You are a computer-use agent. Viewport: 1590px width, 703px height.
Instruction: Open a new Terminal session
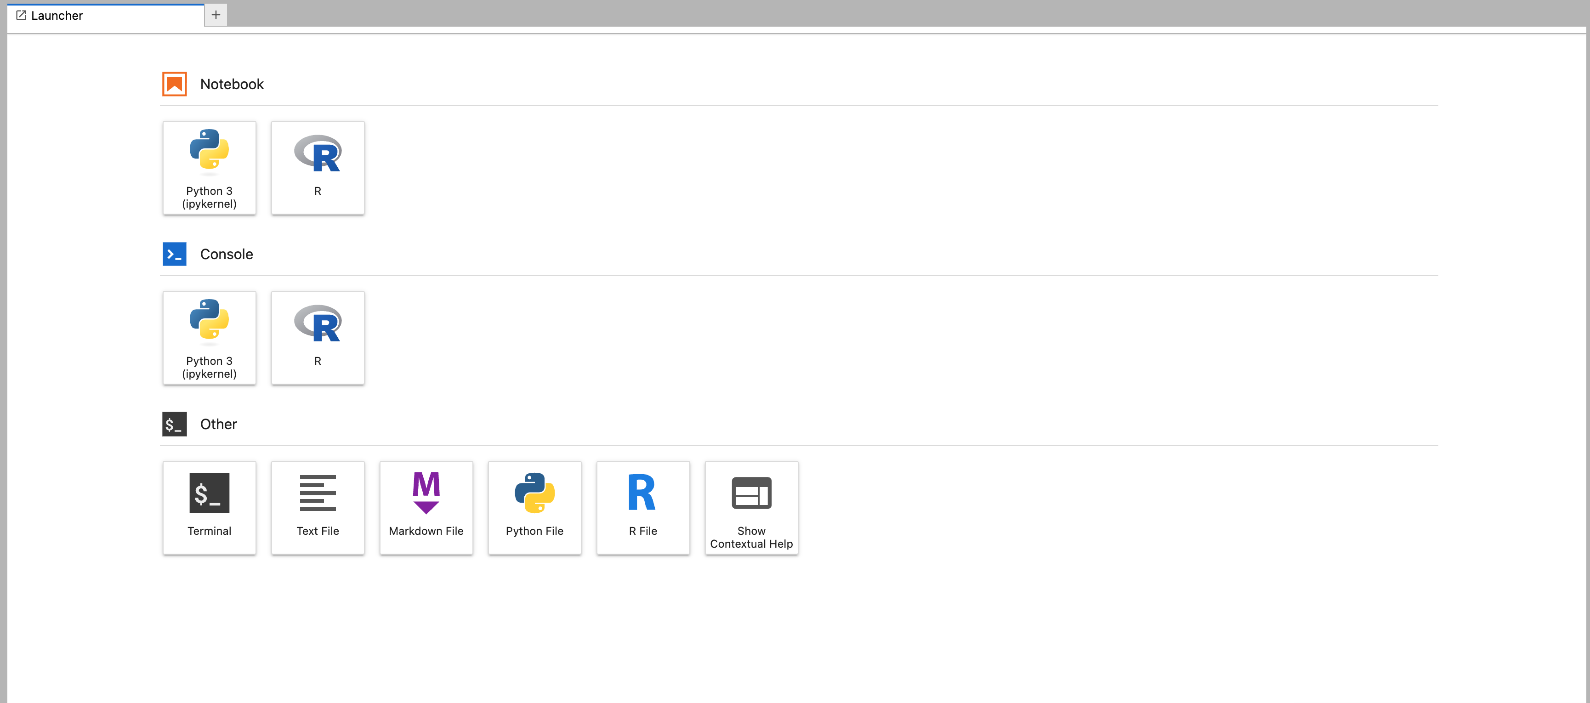pyautogui.click(x=209, y=507)
